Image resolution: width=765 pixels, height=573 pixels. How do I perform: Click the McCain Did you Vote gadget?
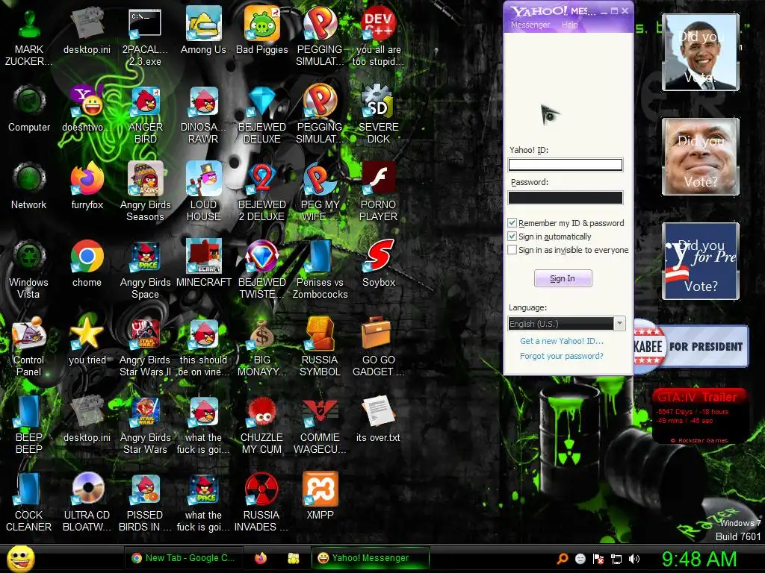701,157
